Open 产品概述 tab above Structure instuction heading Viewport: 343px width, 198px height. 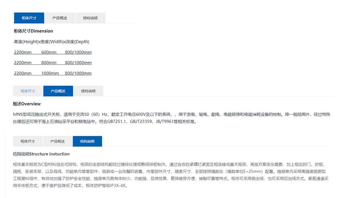(x=58, y=141)
